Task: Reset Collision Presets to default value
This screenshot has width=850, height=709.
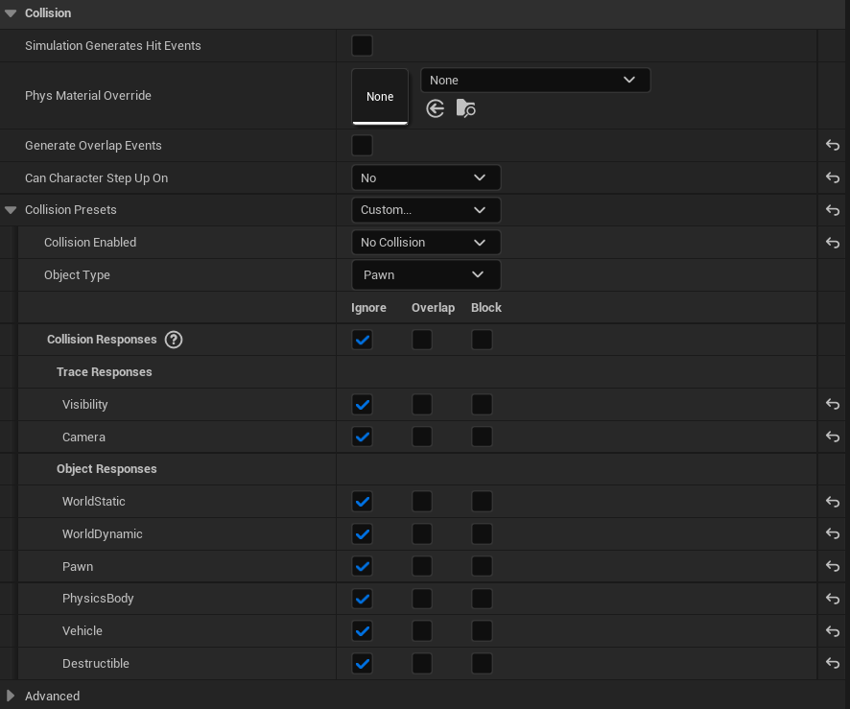Action: pos(832,210)
